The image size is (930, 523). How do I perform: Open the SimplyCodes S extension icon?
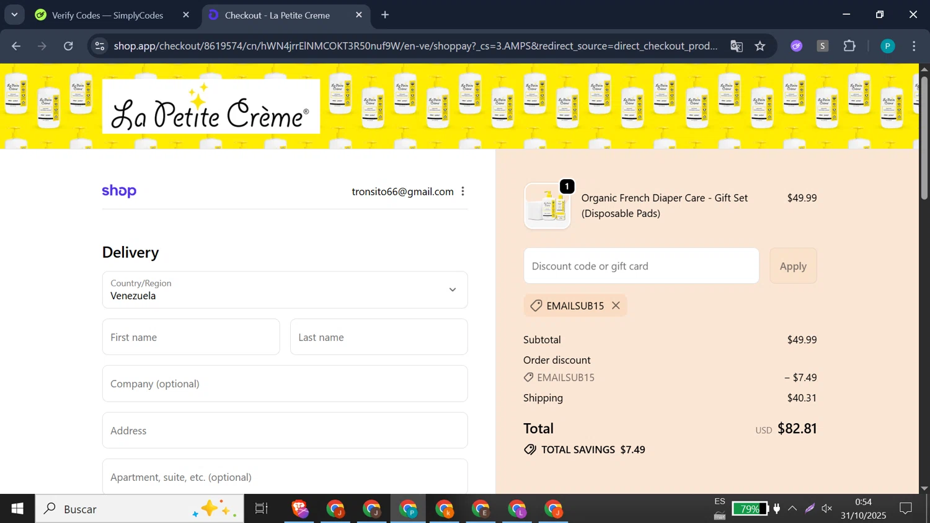pos(823,46)
